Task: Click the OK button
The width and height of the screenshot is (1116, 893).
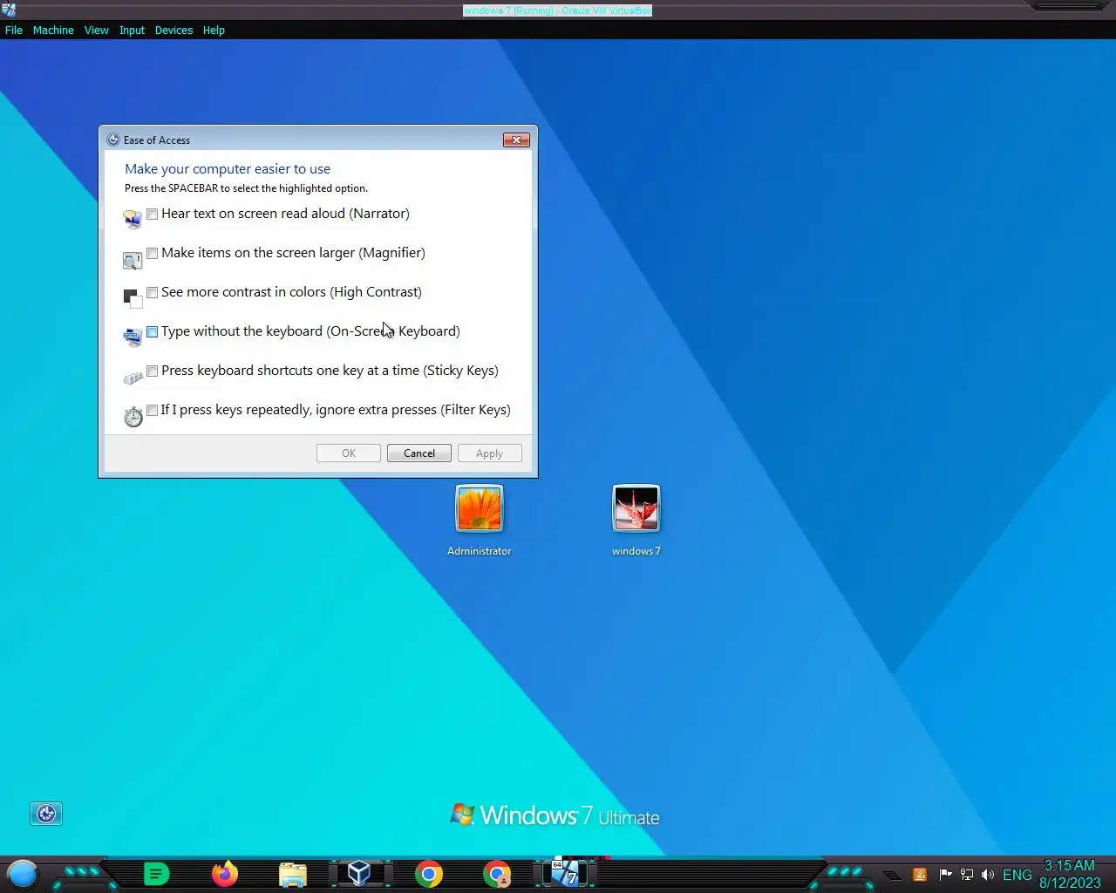Action: [349, 453]
